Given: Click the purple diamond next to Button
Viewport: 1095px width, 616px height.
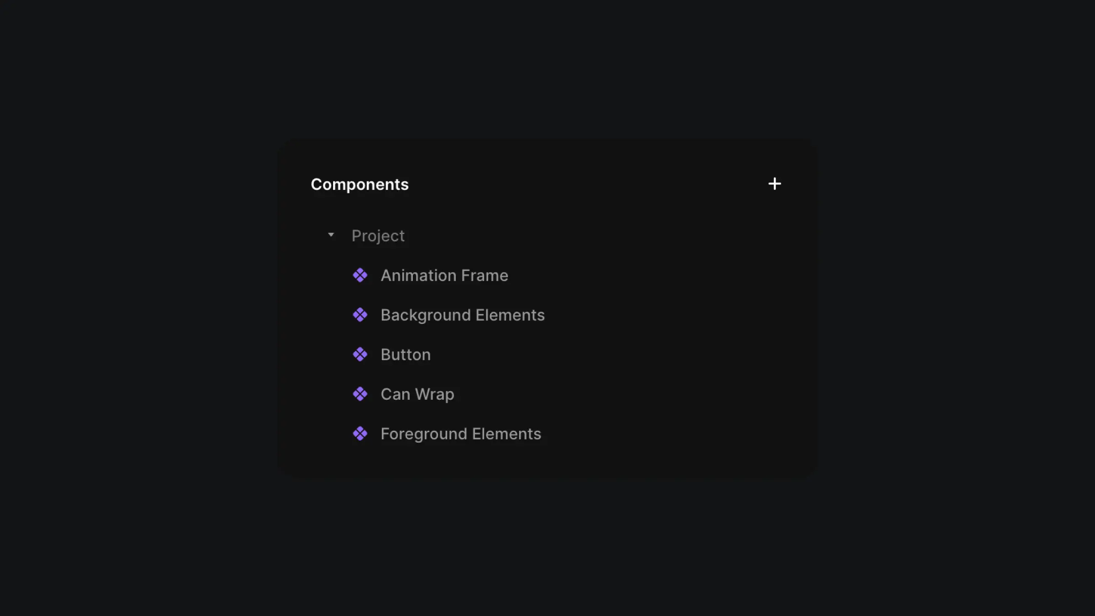Looking at the screenshot, I should tap(360, 354).
